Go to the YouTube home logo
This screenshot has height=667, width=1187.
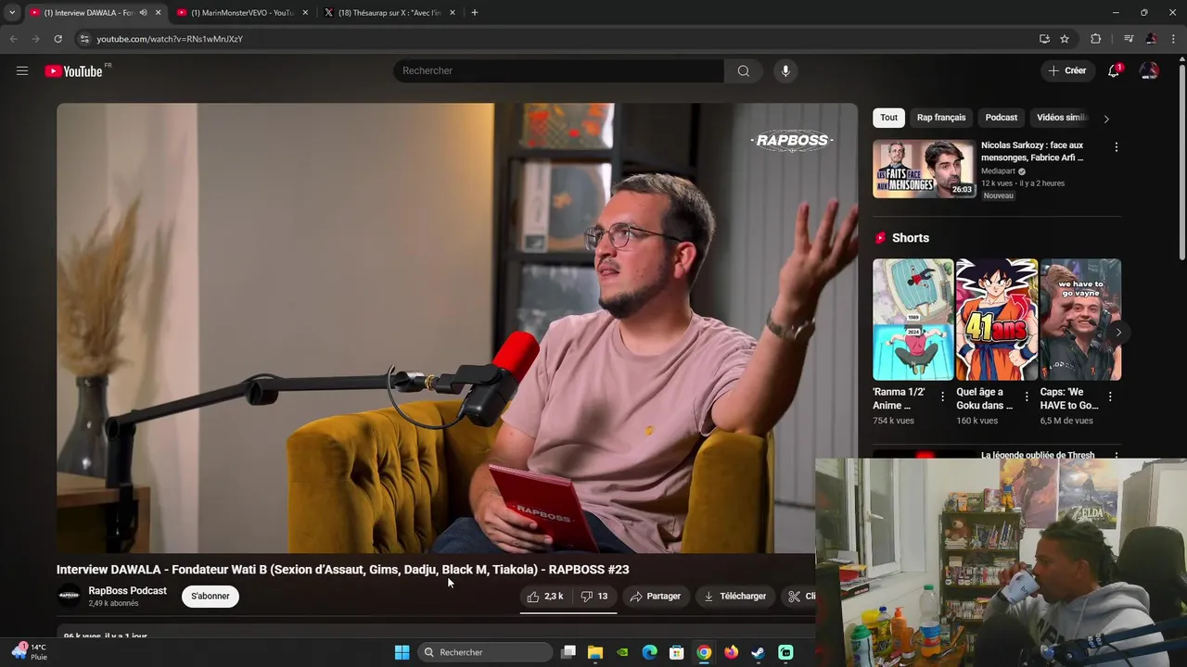coord(74,71)
